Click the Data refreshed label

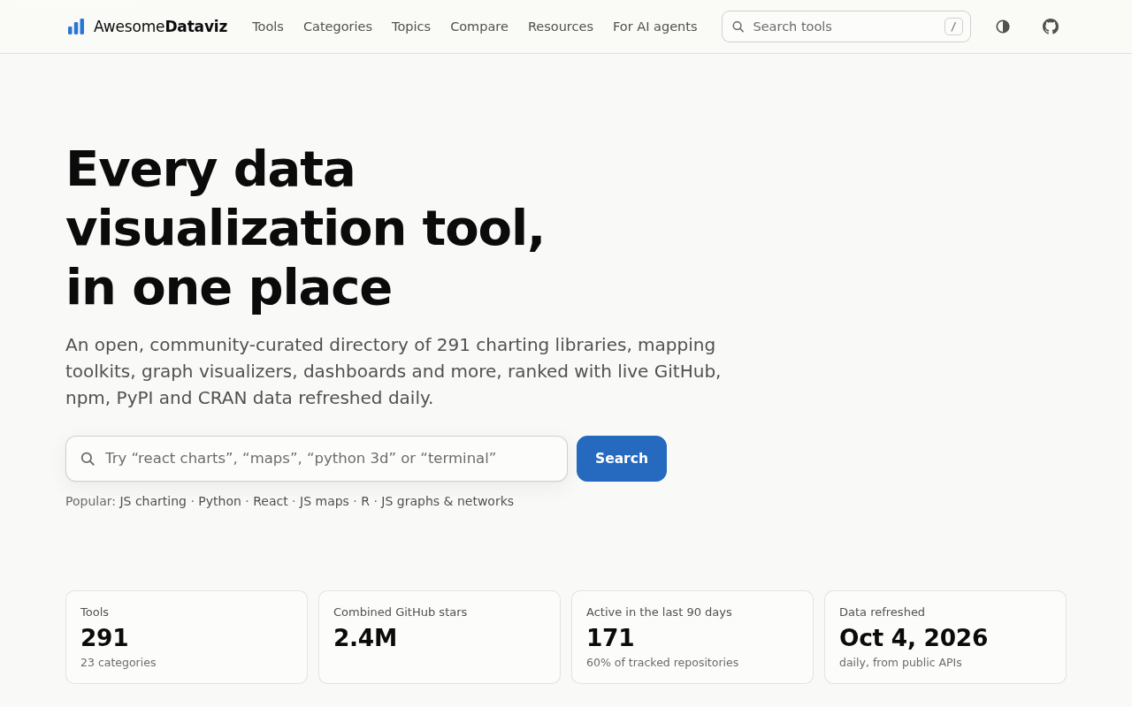point(882,612)
